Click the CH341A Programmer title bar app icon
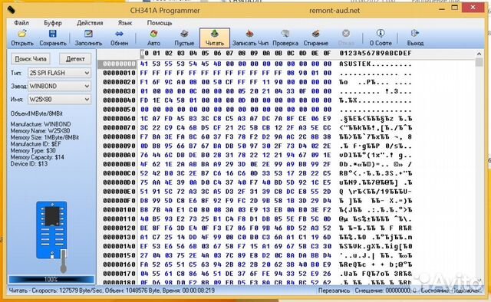The image size is (491, 302). click(12, 10)
